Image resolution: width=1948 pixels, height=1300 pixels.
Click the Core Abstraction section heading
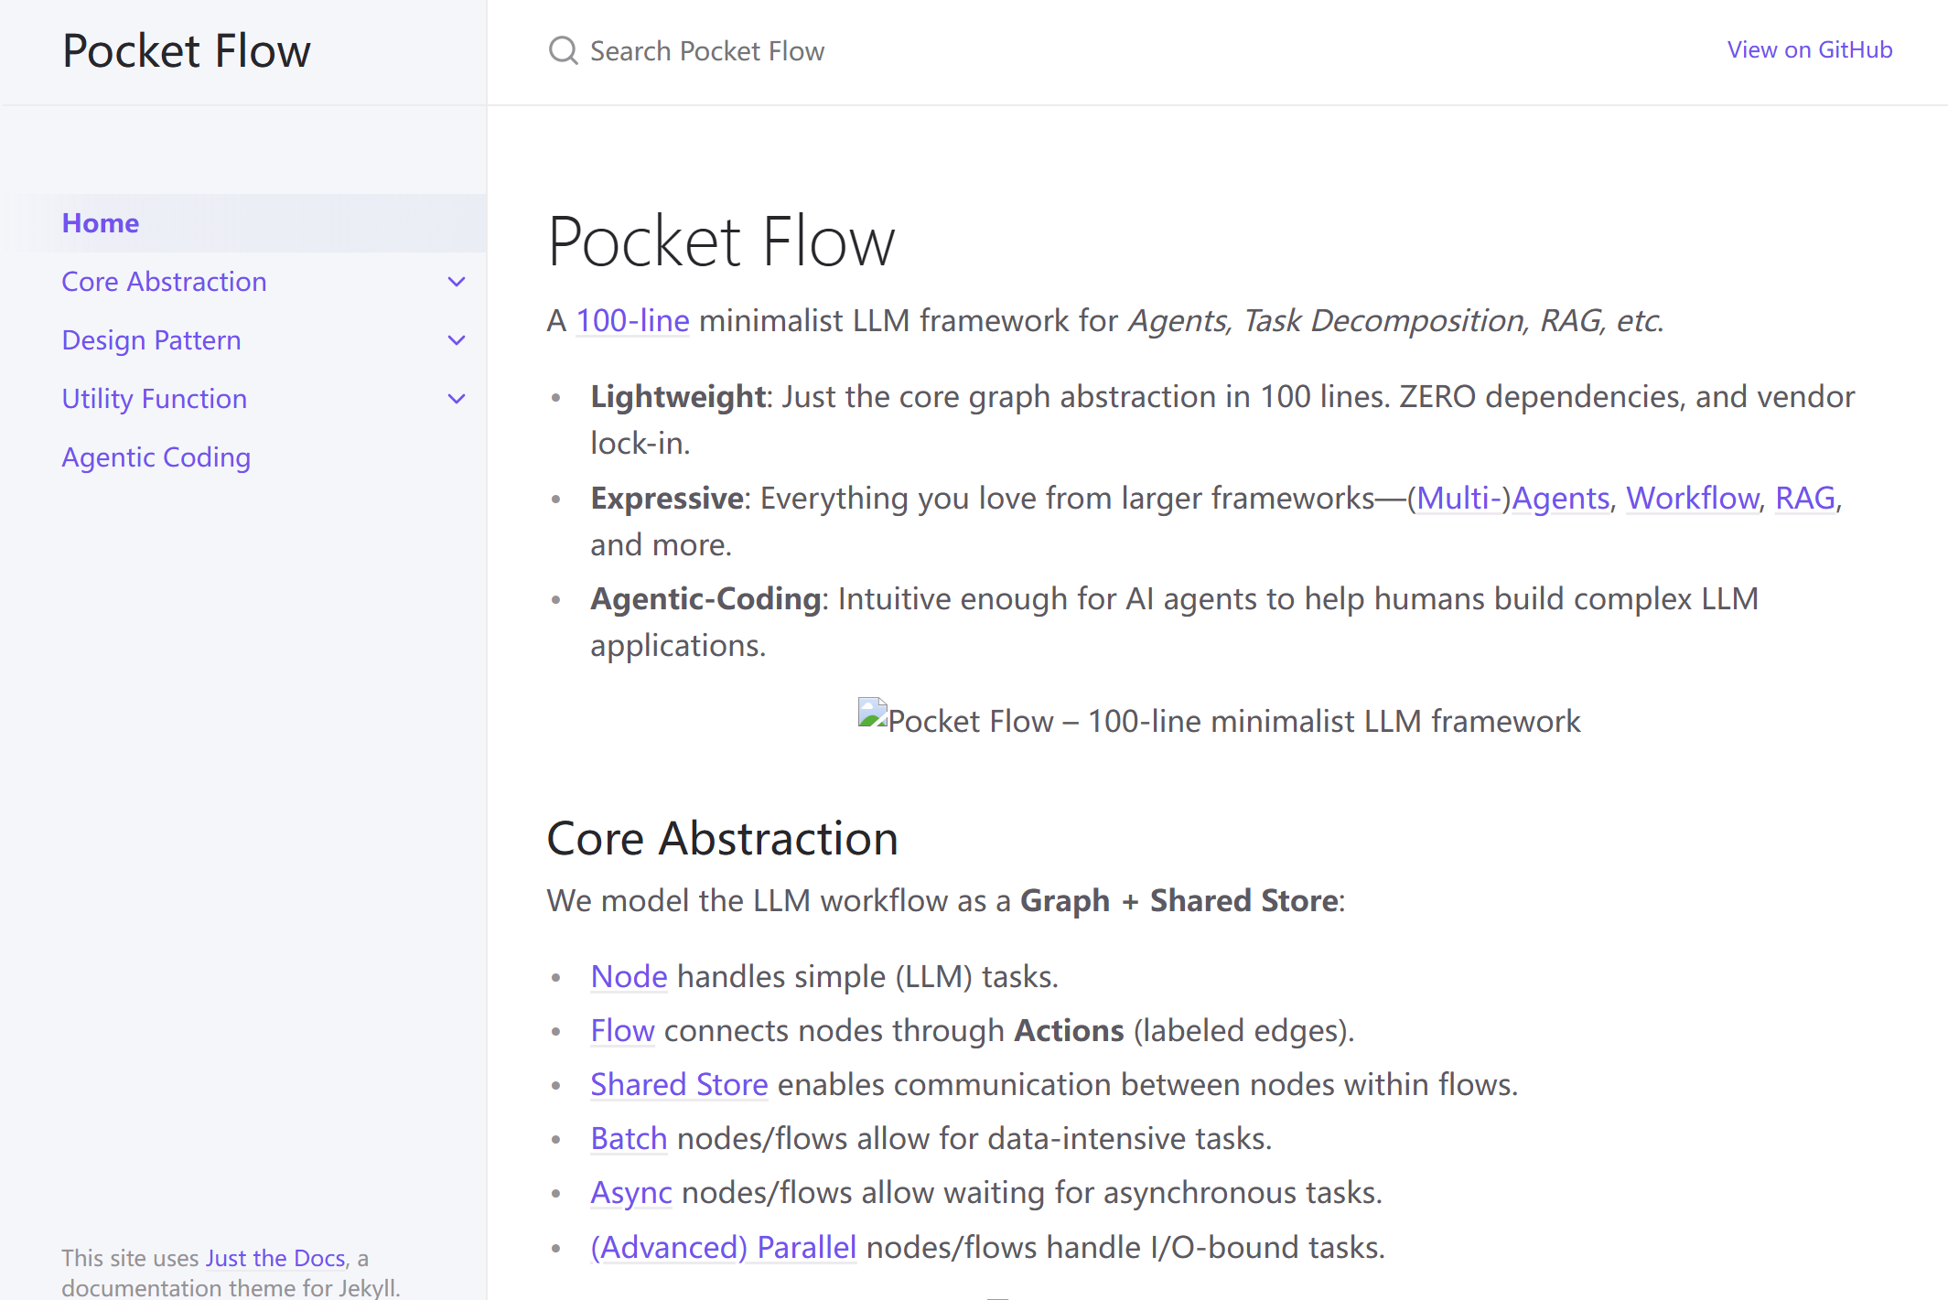pyautogui.click(x=722, y=838)
